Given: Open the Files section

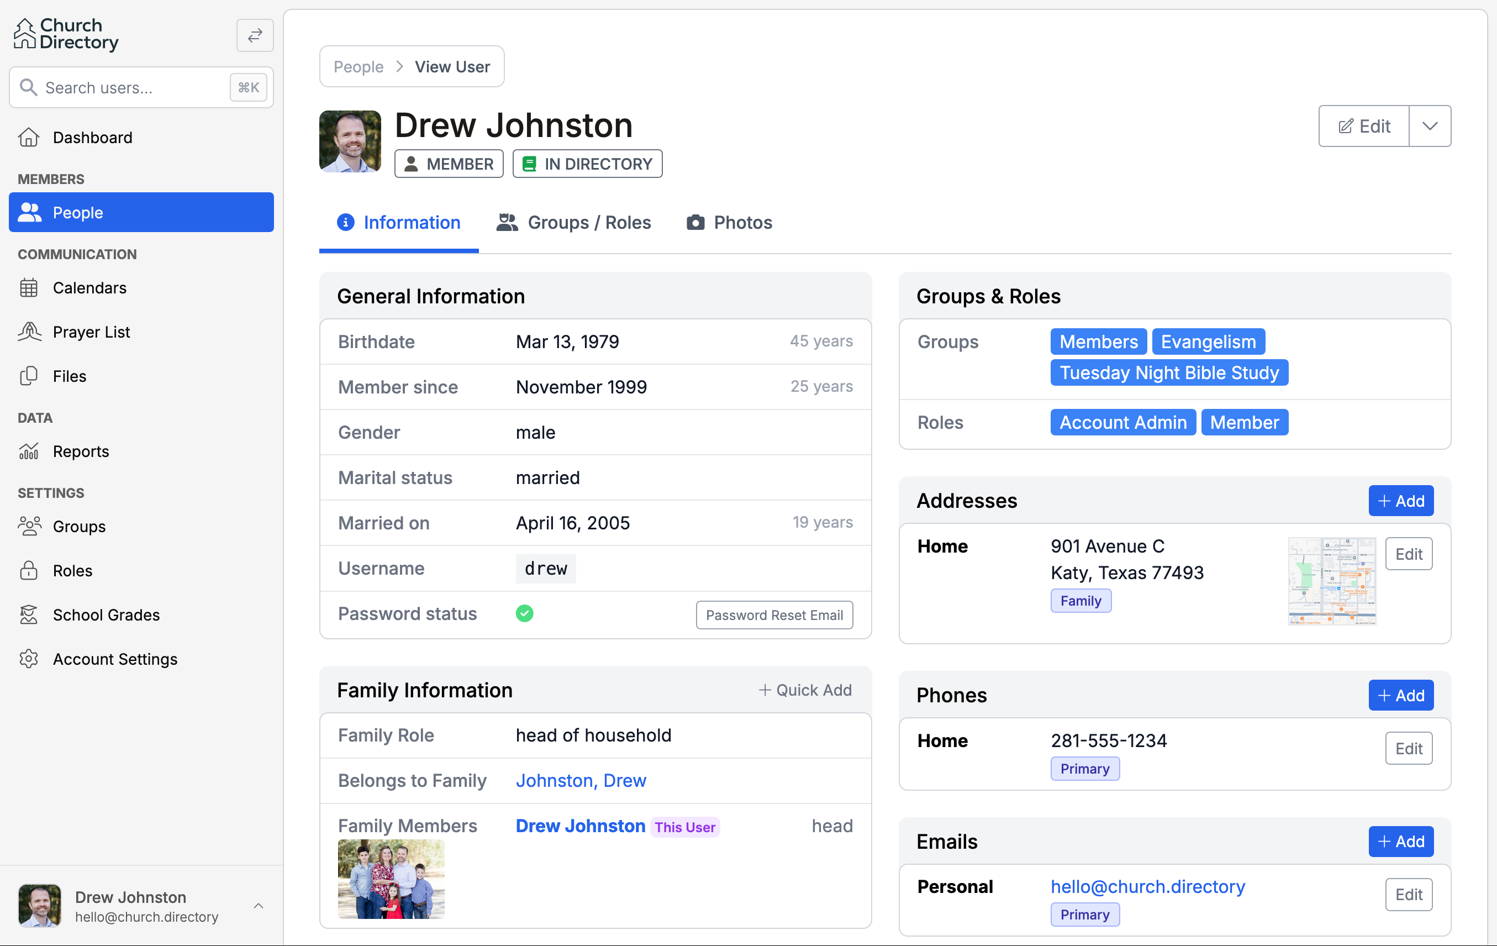Looking at the screenshot, I should tap(68, 376).
